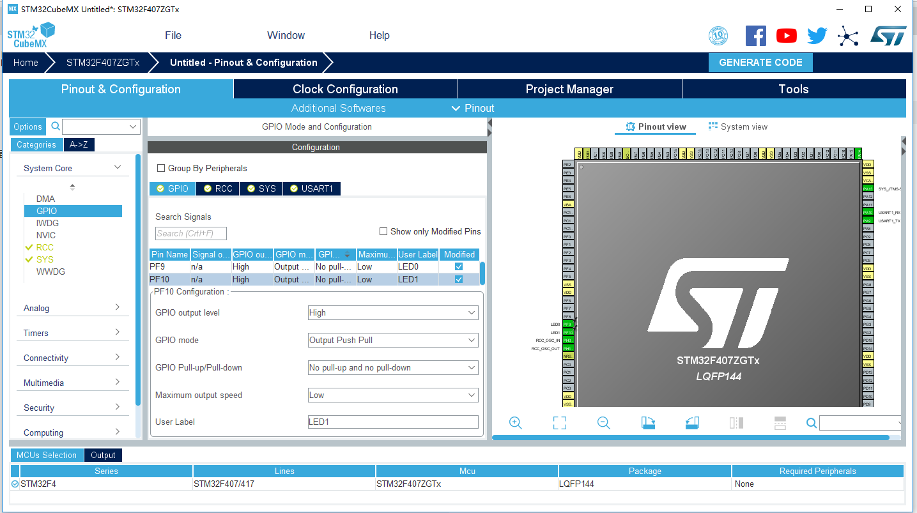The width and height of the screenshot is (917, 513).
Task: Expand the Security category
Action: pos(118,407)
